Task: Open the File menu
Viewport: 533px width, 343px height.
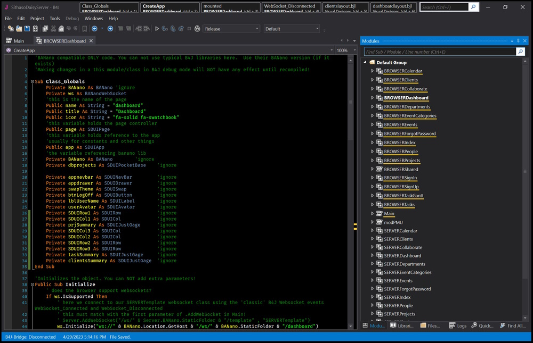Action: click(8, 18)
